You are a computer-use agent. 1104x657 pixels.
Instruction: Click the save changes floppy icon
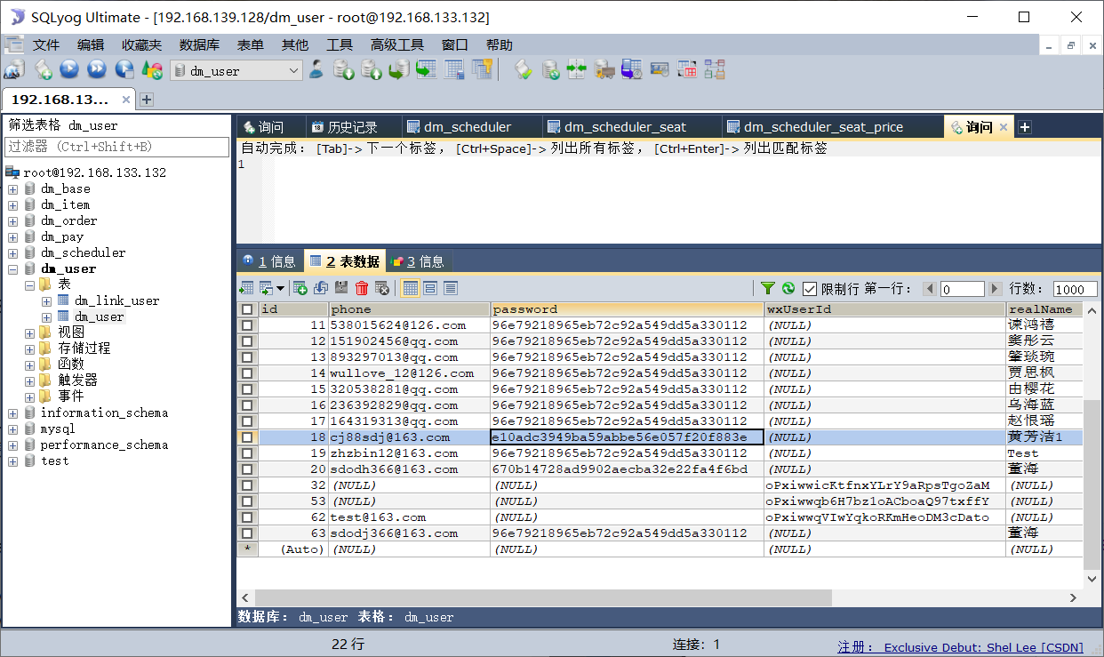click(341, 288)
